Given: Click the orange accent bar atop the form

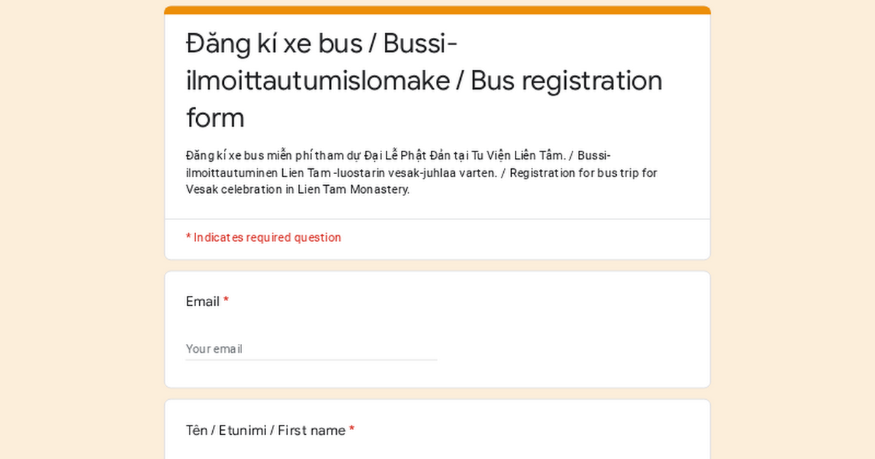Looking at the screenshot, I should tap(437, 10).
